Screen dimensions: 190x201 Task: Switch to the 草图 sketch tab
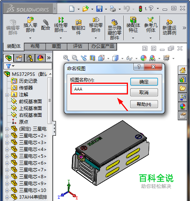coord(56,46)
